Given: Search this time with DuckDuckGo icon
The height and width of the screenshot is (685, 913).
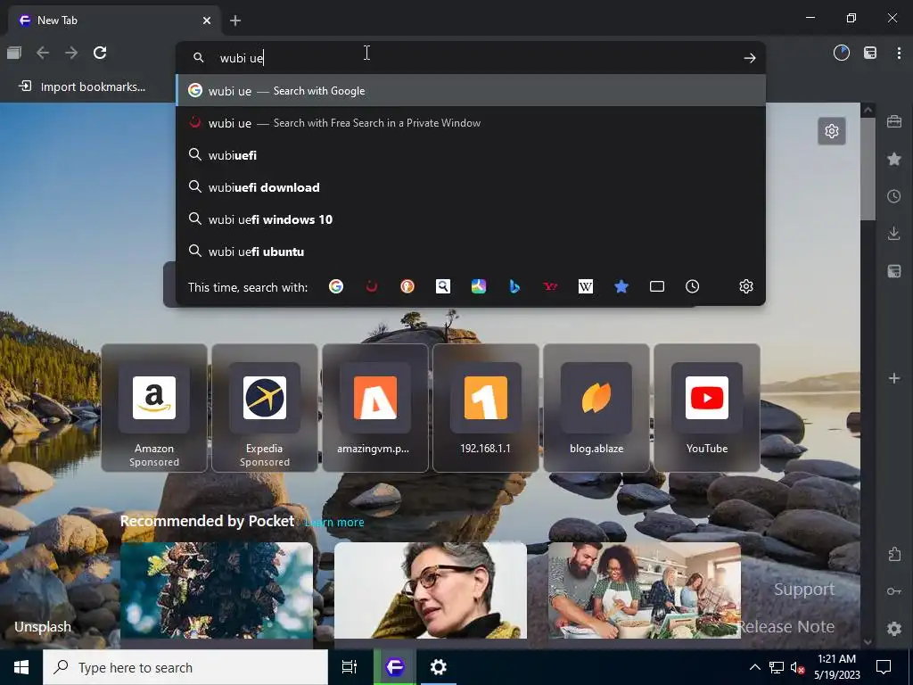Looking at the screenshot, I should pyautogui.click(x=407, y=286).
